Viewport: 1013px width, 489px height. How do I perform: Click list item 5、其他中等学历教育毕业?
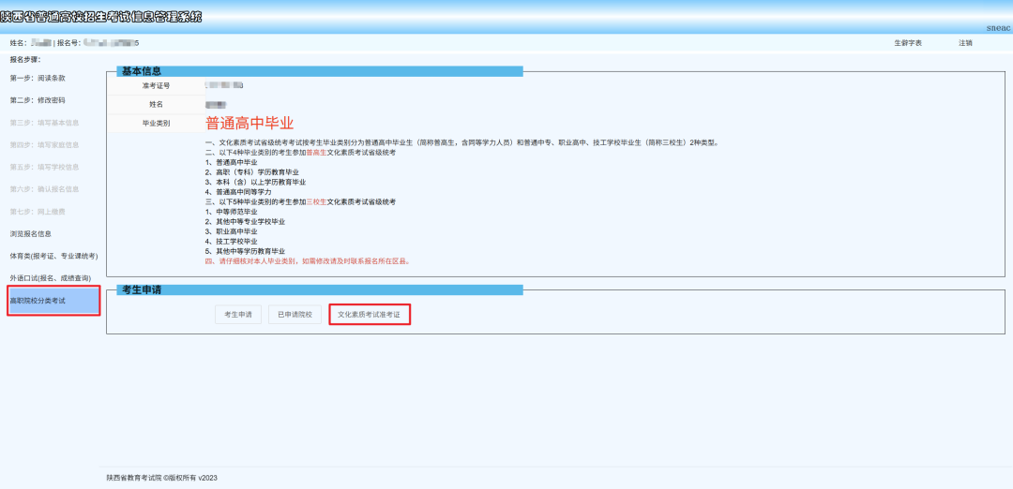(246, 251)
